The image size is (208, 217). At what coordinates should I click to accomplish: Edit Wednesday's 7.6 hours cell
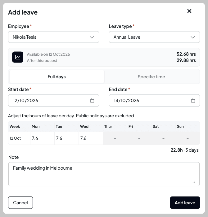pos(91,138)
